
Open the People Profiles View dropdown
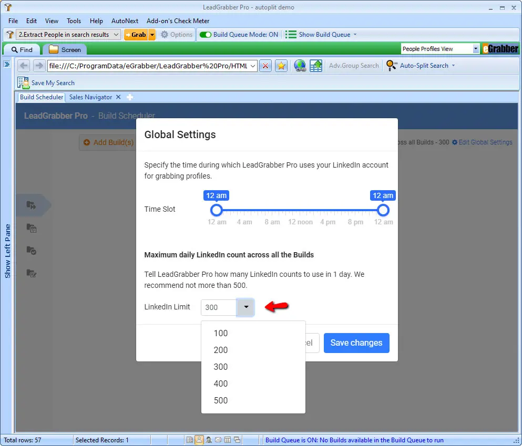pyautogui.click(x=475, y=49)
